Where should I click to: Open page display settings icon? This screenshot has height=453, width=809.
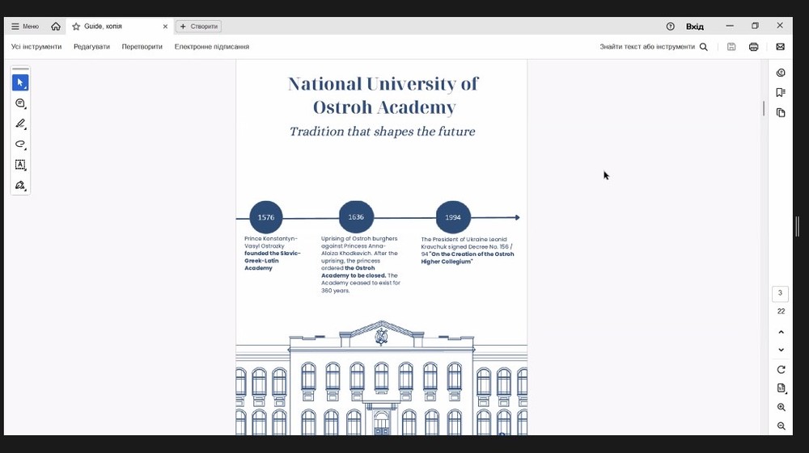tap(781, 388)
